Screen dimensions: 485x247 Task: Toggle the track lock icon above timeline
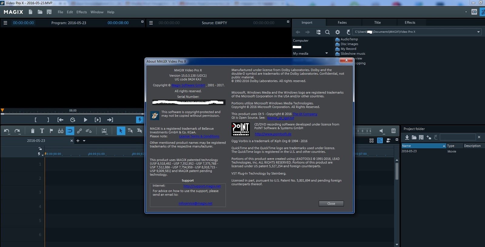point(40,149)
